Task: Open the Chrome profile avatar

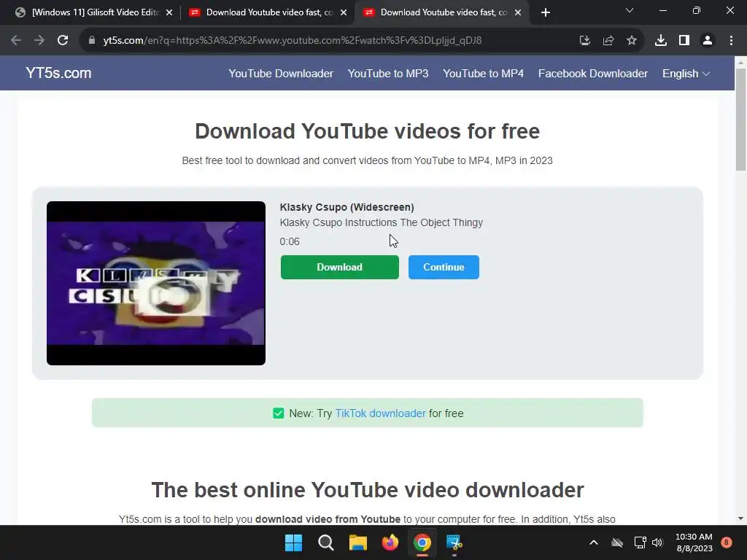Action: tap(708, 41)
